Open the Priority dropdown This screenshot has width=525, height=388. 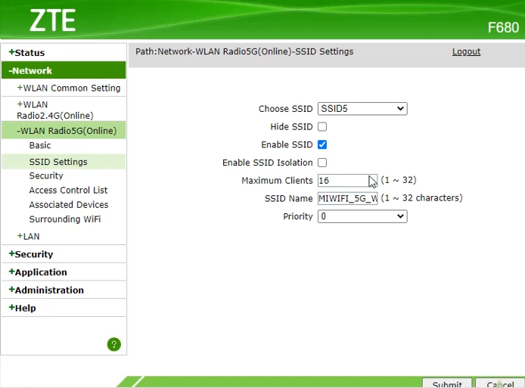[362, 216]
